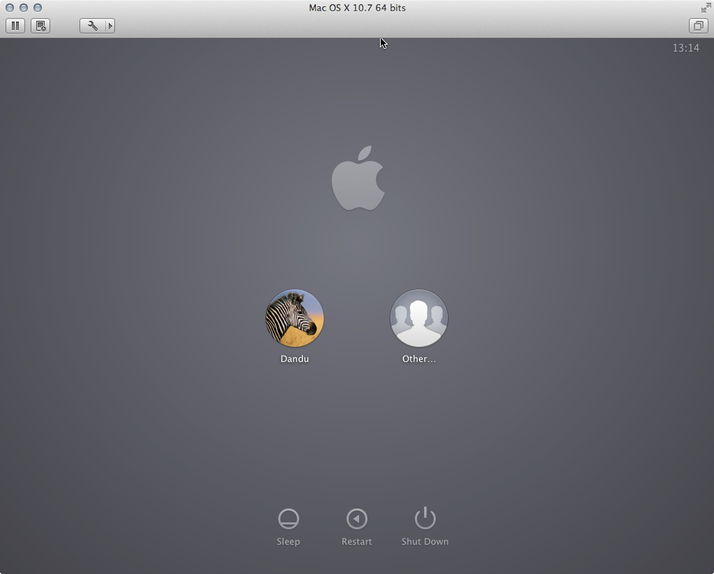Image resolution: width=714 pixels, height=574 pixels.
Task: Open virtual machine settings wrench
Action: coord(92,26)
